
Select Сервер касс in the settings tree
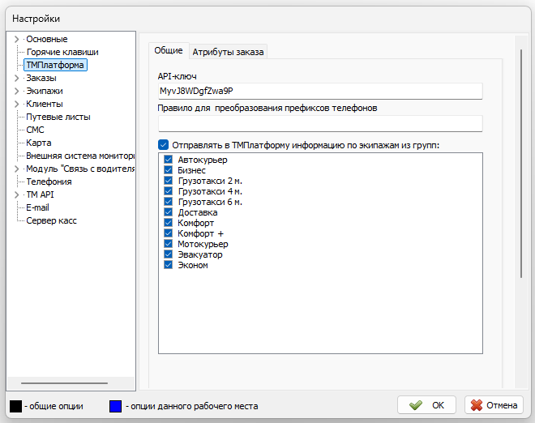(51, 220)
